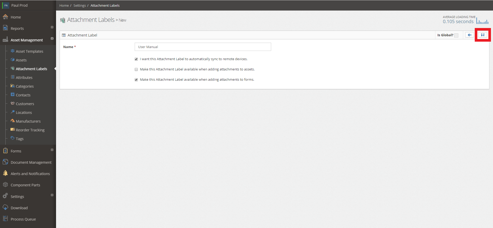493x228 pixels.
Task: Open Alerts and Notifications
Action: coord(30,174)
